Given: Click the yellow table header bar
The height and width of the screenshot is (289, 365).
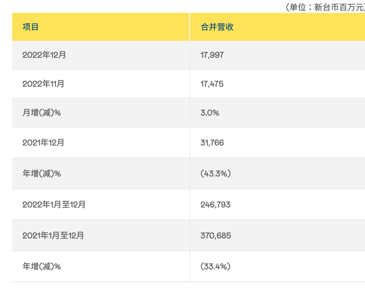Looking at the screenshot, I should 189,27.
